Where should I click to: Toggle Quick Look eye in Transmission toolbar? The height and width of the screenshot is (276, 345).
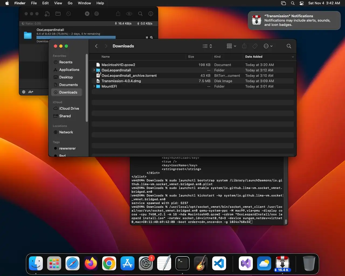coord(129,14)
